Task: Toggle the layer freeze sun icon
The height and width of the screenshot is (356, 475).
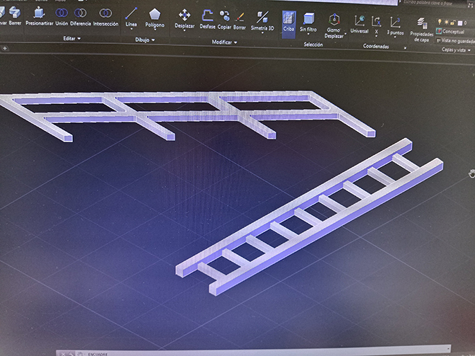Action: pyautogui.click(x=448, y=22)
